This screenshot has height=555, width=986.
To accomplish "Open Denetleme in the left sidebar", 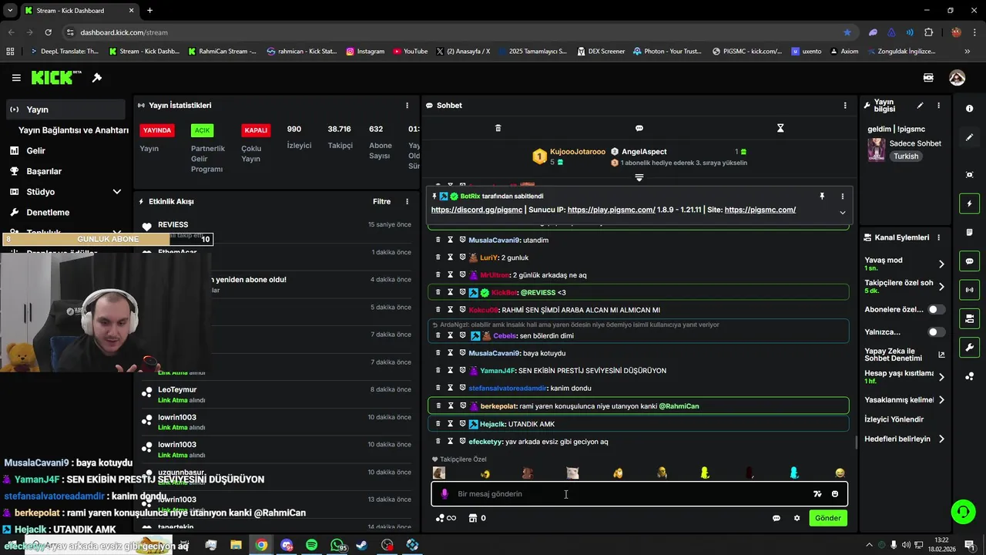I will click(x=48, y=213).
